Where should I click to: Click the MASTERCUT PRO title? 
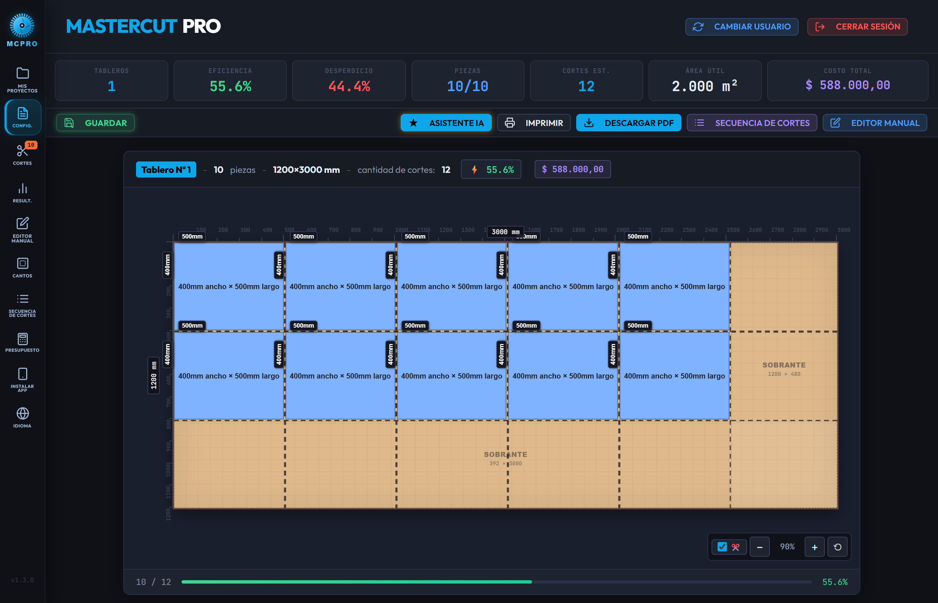tap(143, 26)
